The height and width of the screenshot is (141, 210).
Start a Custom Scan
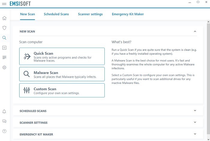(x=62, y=90)
